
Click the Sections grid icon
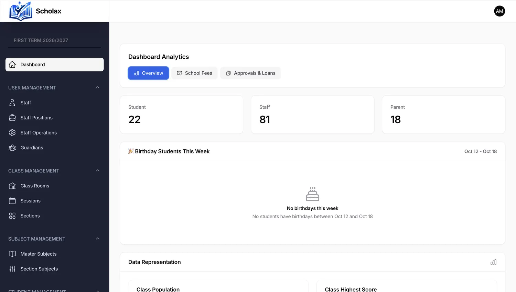pos(12,216)
